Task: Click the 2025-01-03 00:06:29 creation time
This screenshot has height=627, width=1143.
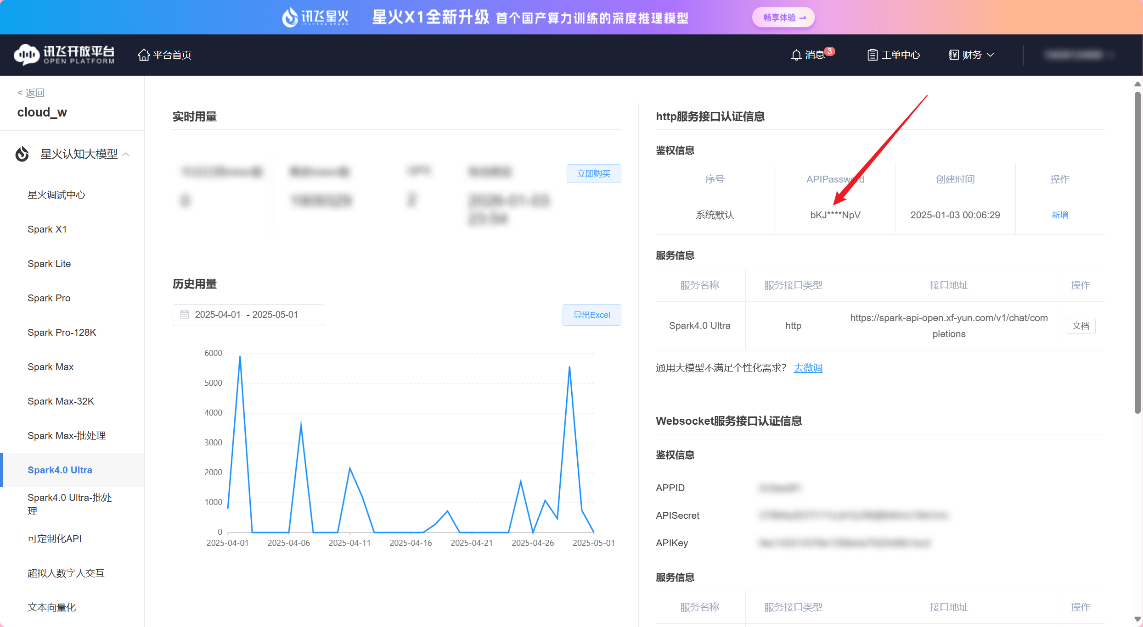Action: click(955, 215)
